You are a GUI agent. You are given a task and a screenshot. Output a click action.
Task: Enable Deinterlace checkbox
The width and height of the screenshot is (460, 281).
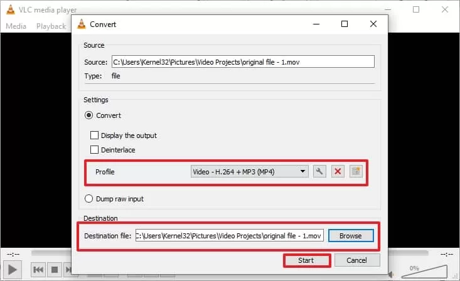coord(94,149)
